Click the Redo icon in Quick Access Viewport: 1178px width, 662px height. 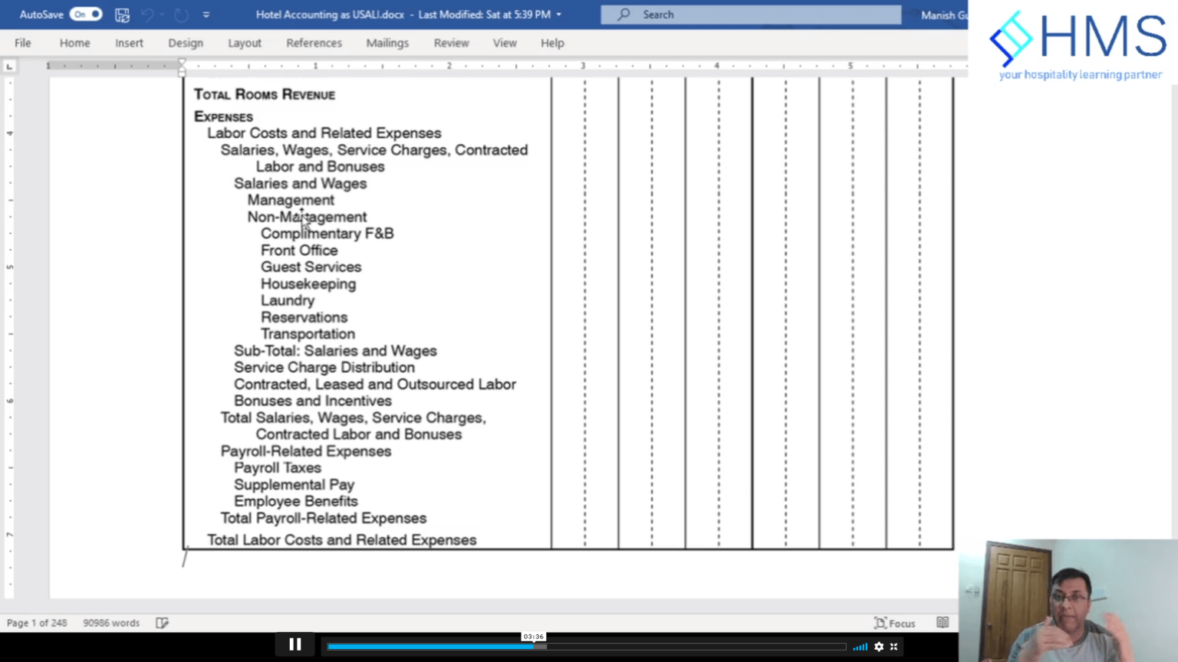coord(181,15)
